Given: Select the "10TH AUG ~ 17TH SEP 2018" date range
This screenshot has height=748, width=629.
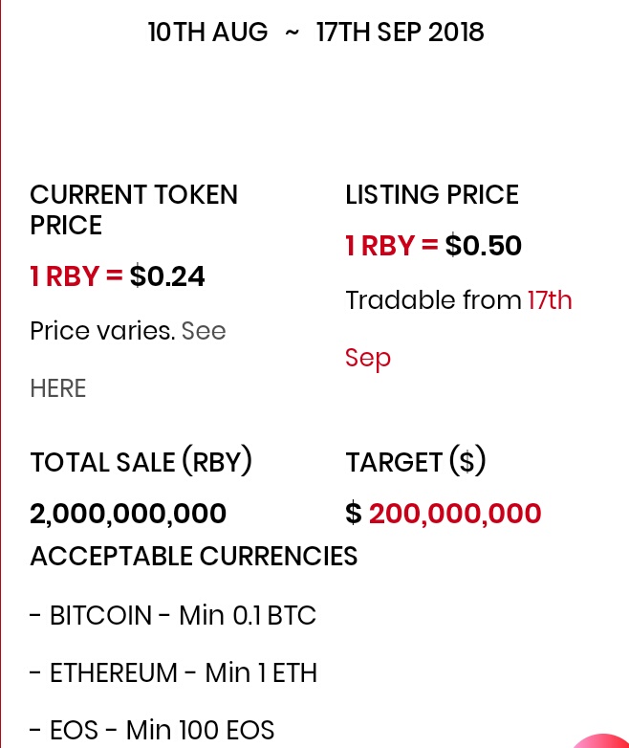Looking at the screenshot, I should click(315, 33).
